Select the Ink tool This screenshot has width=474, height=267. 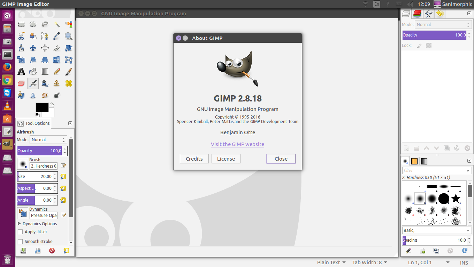(45, 83)
